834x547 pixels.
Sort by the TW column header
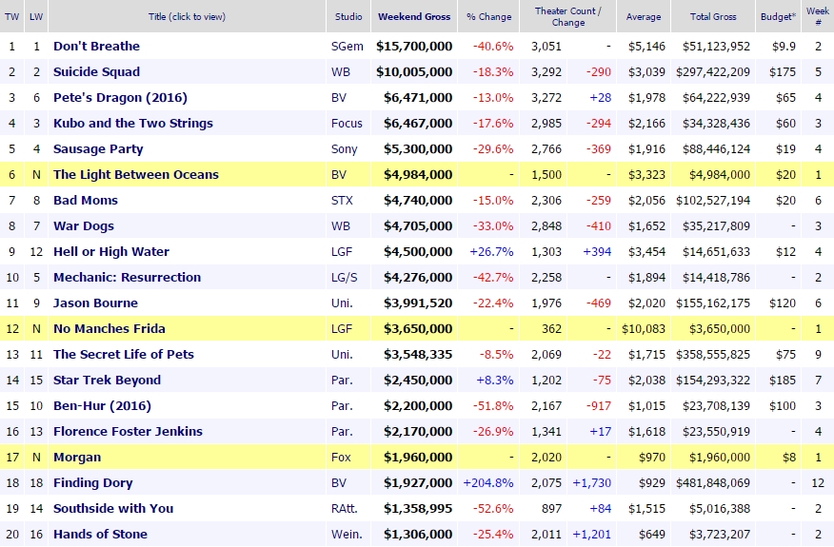11,16
